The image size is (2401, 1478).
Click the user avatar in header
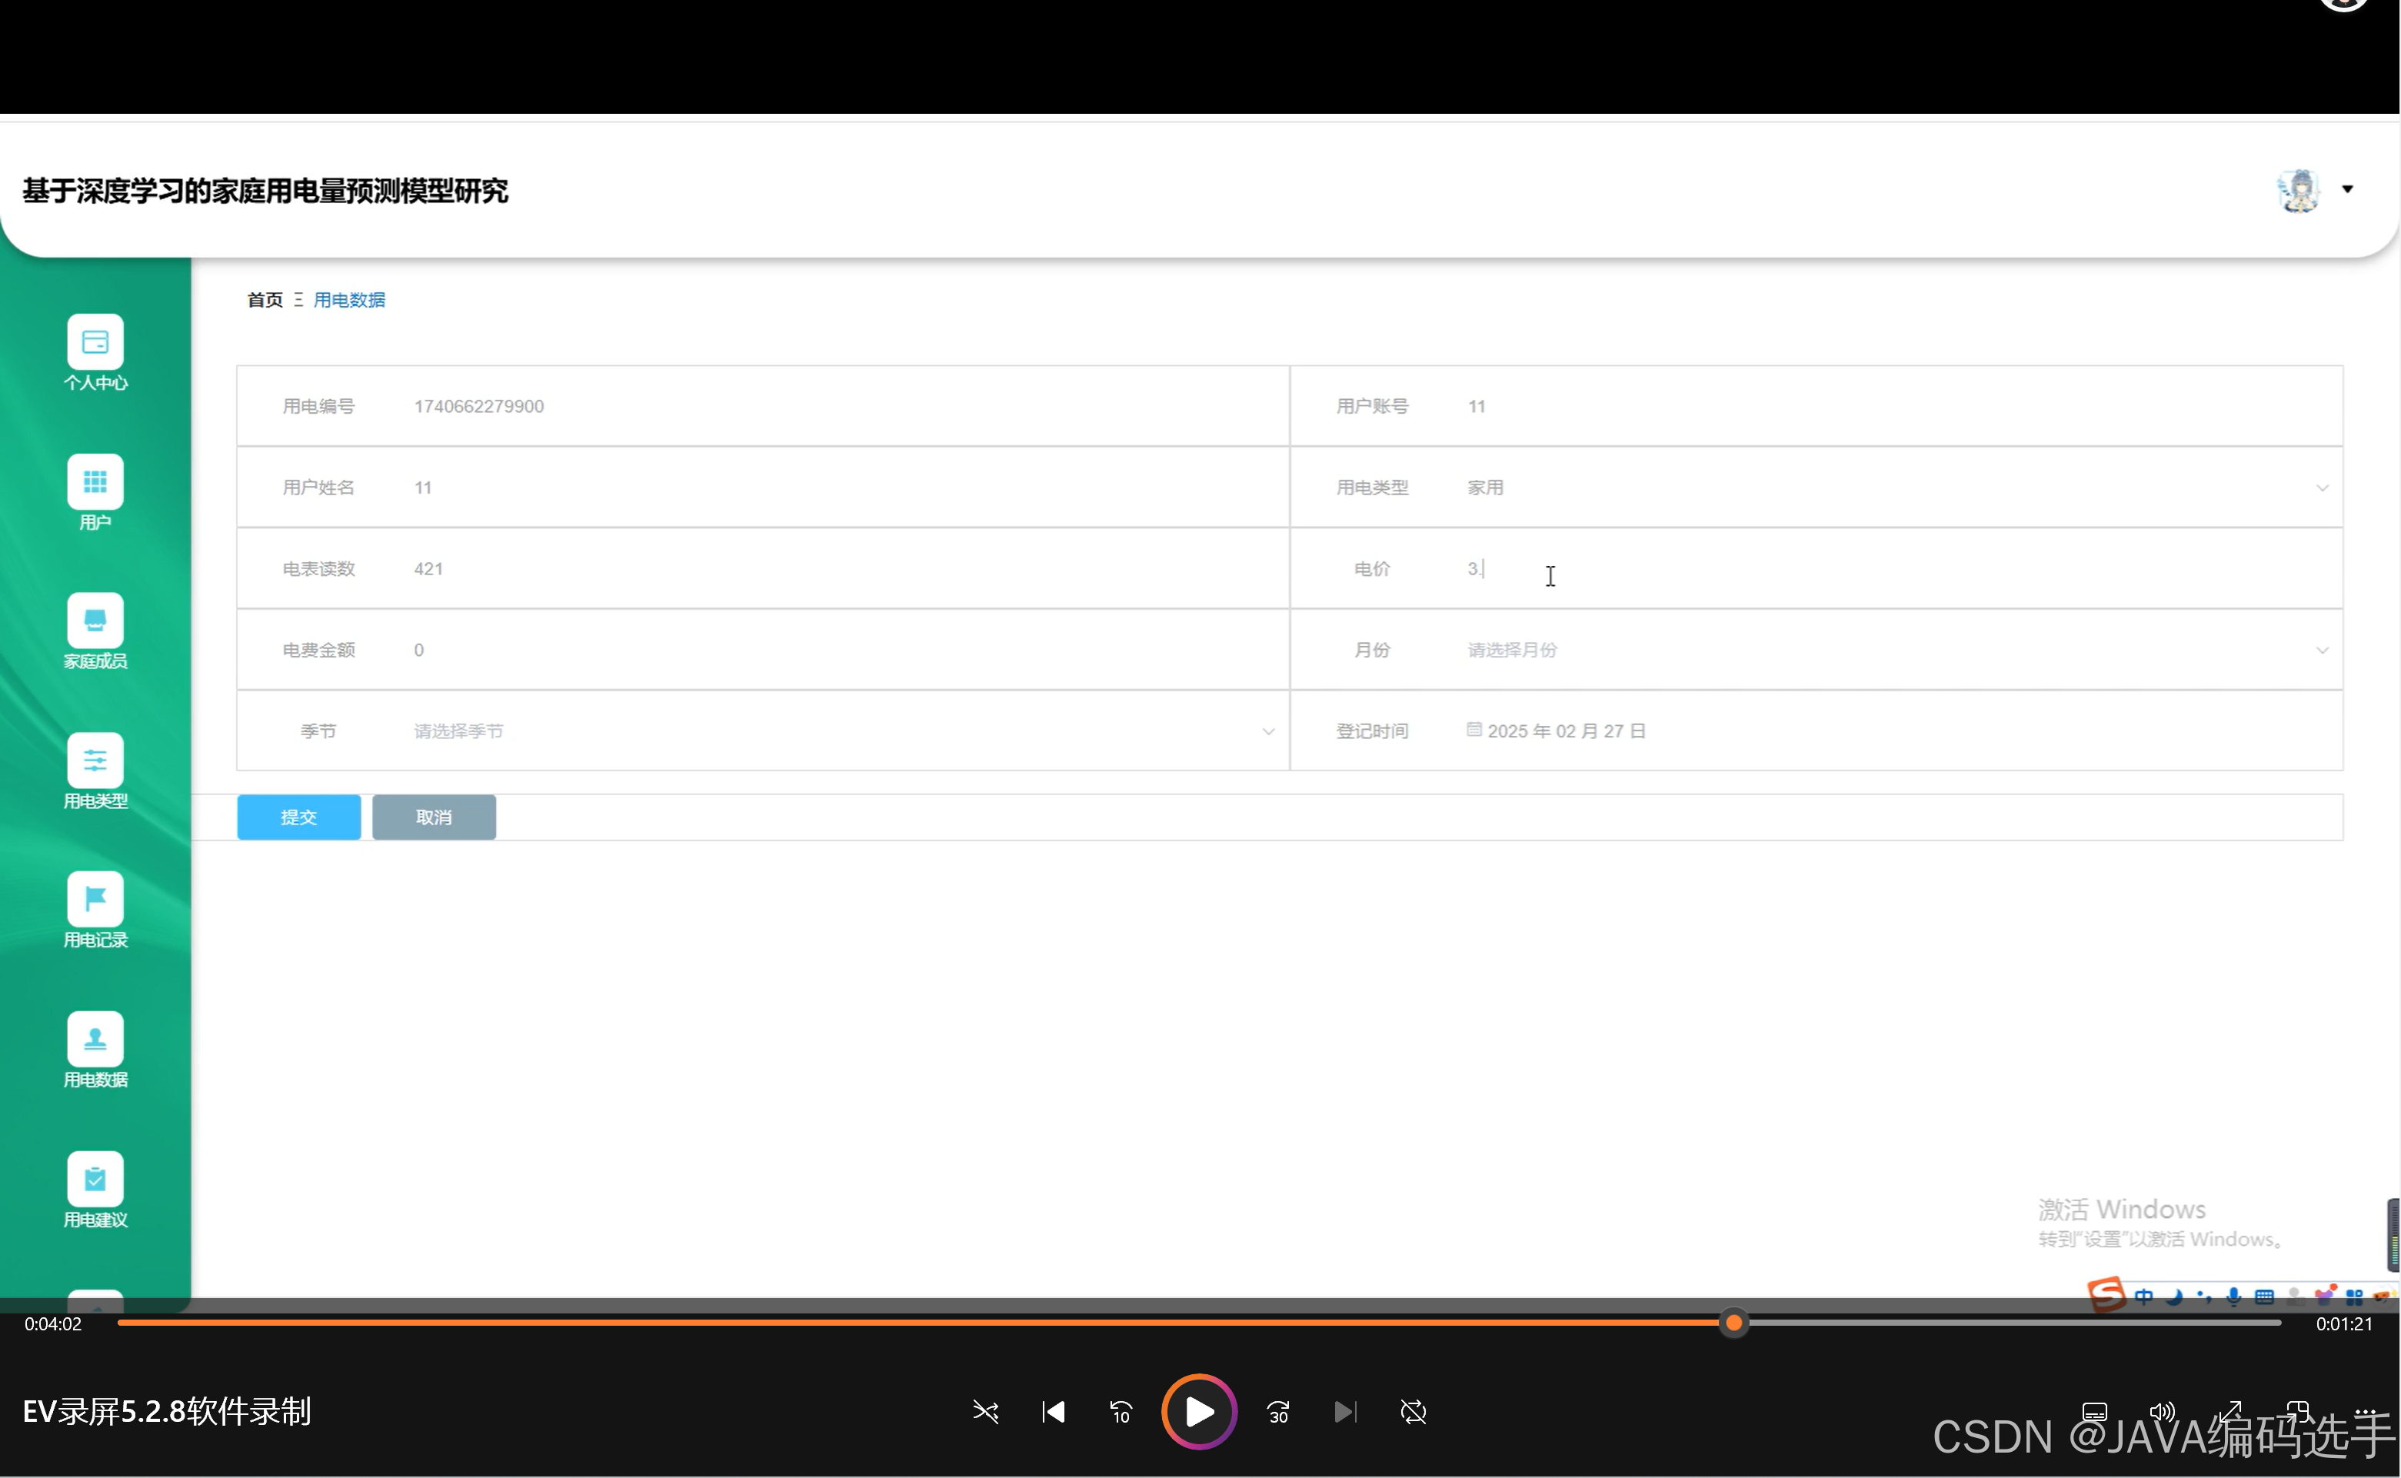[2297, 190]
